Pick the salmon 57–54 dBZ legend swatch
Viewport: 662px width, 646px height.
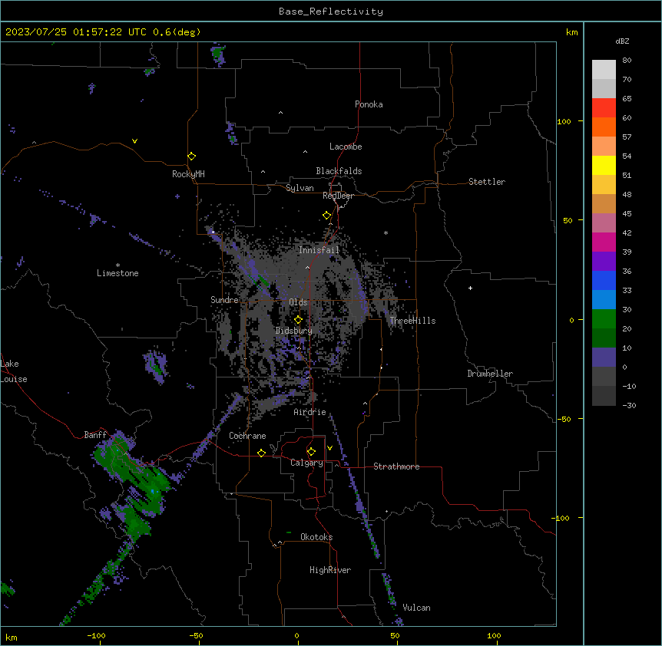(x=604, y=146)
